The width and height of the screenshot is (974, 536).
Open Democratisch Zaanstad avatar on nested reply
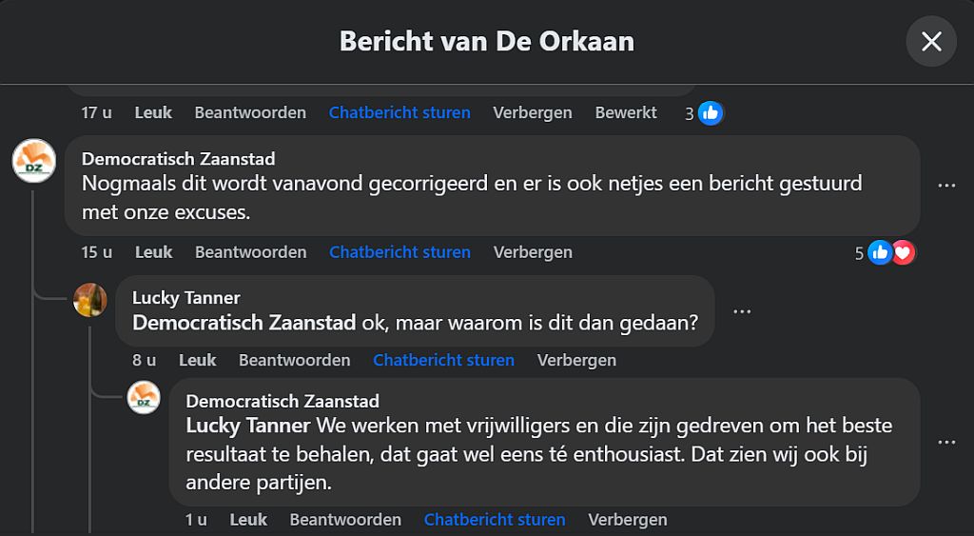click(x=144, y=397)
